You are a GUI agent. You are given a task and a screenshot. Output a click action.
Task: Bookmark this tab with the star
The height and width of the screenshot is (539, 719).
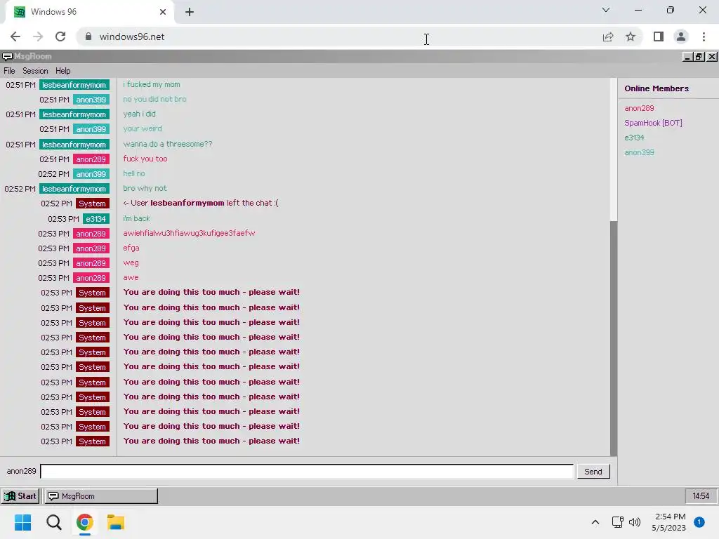631,36
